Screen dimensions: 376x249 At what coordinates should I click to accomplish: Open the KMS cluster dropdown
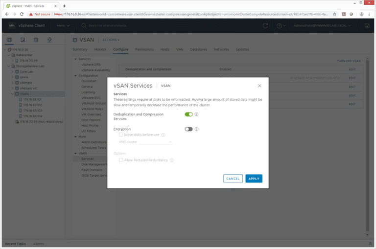pyautogui.click(x=155, y=142)
